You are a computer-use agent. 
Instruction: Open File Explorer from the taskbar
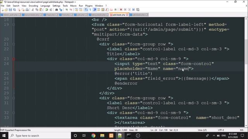pos(102,136)
